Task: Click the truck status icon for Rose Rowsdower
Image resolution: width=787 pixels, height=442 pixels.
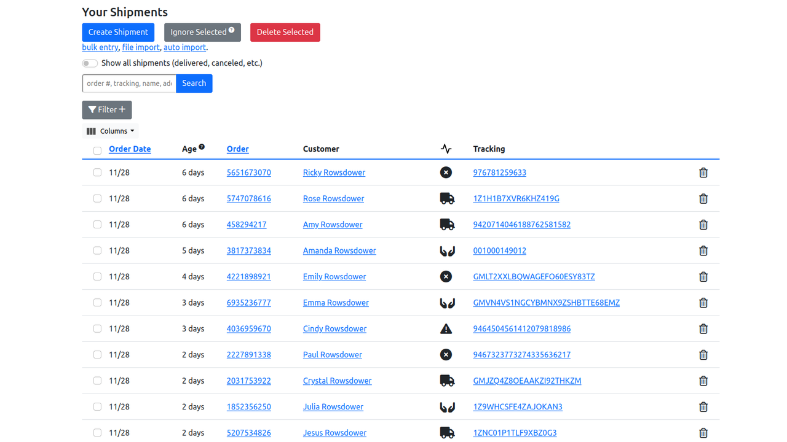Action: 447,198
